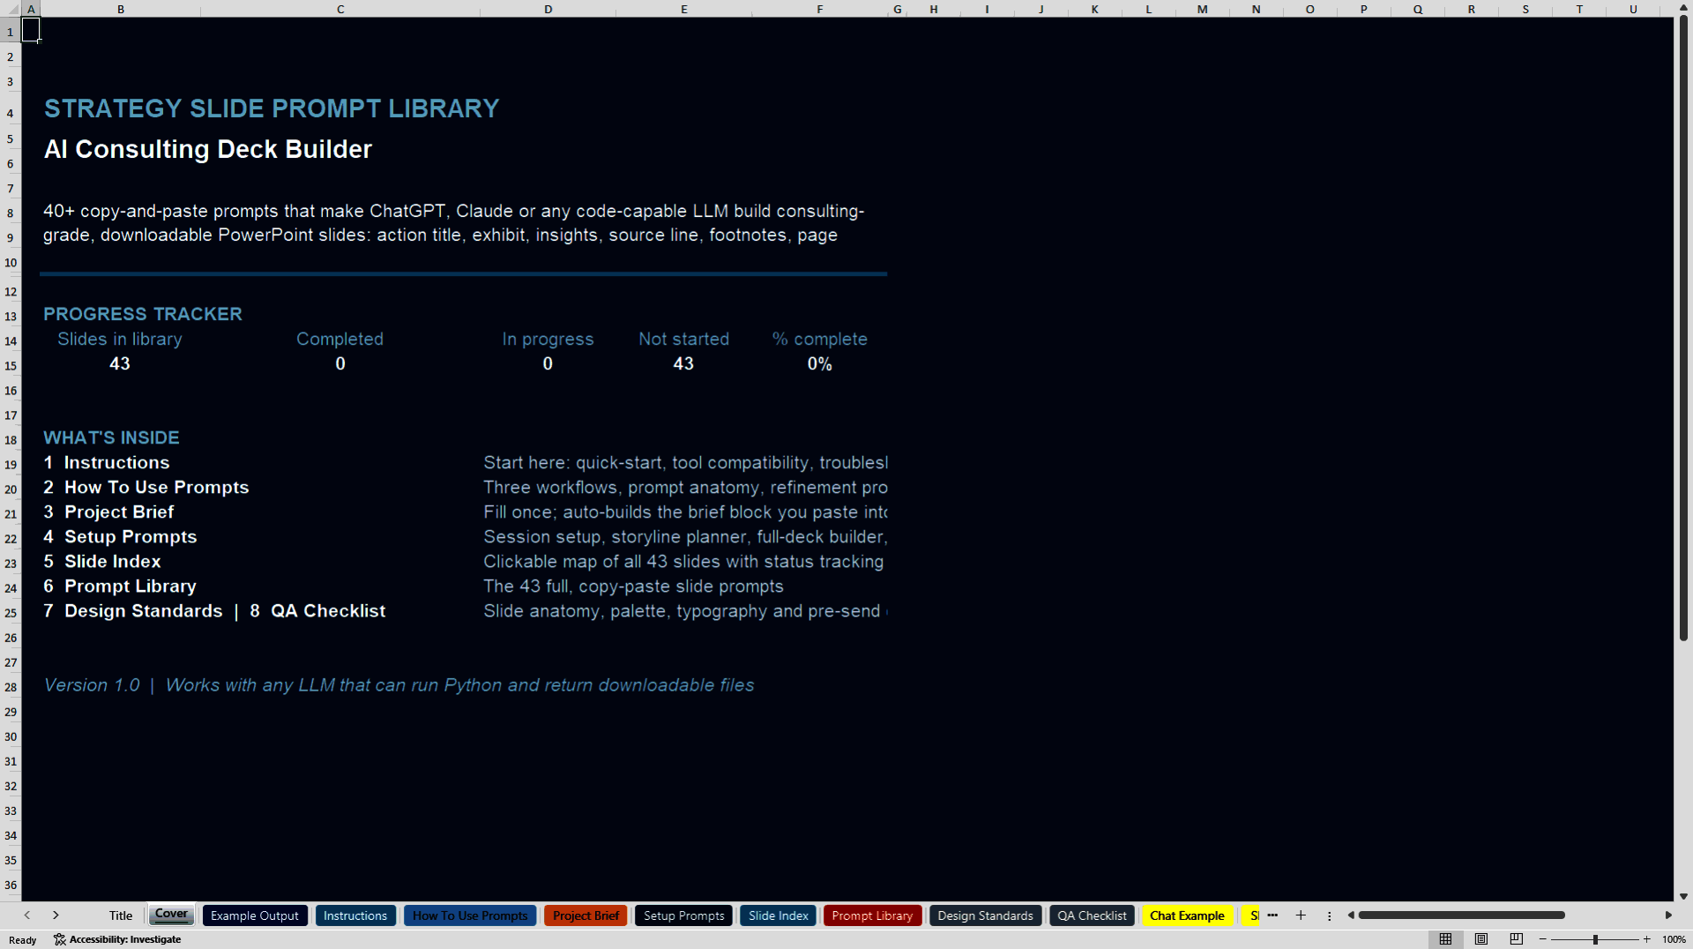Click zoom in plus button
The width and height of the screenshot is (1693, 949).
pos(1646,939)
